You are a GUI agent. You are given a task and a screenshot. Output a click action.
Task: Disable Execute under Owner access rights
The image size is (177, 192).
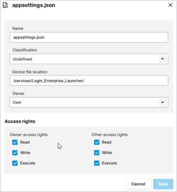pyautogui.click(x=15, y=163)
